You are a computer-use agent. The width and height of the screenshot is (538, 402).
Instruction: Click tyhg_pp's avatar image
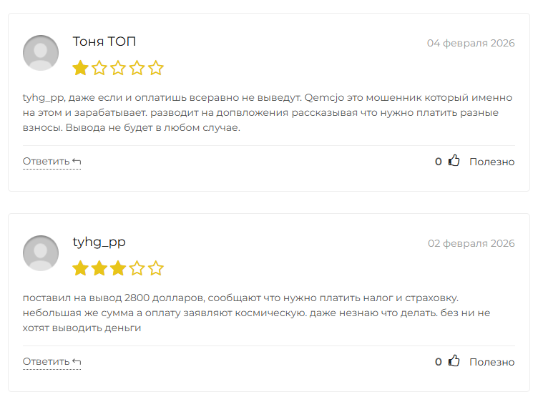click(x=41, y=253)
